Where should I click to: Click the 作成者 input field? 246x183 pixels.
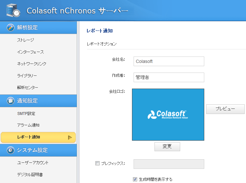pyautogui.click(x=169, y=77)
